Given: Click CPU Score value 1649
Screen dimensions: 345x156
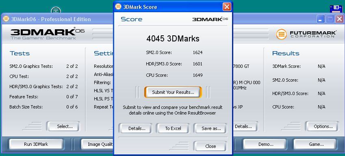Looking at the screenshot, I should coord(197,75).
